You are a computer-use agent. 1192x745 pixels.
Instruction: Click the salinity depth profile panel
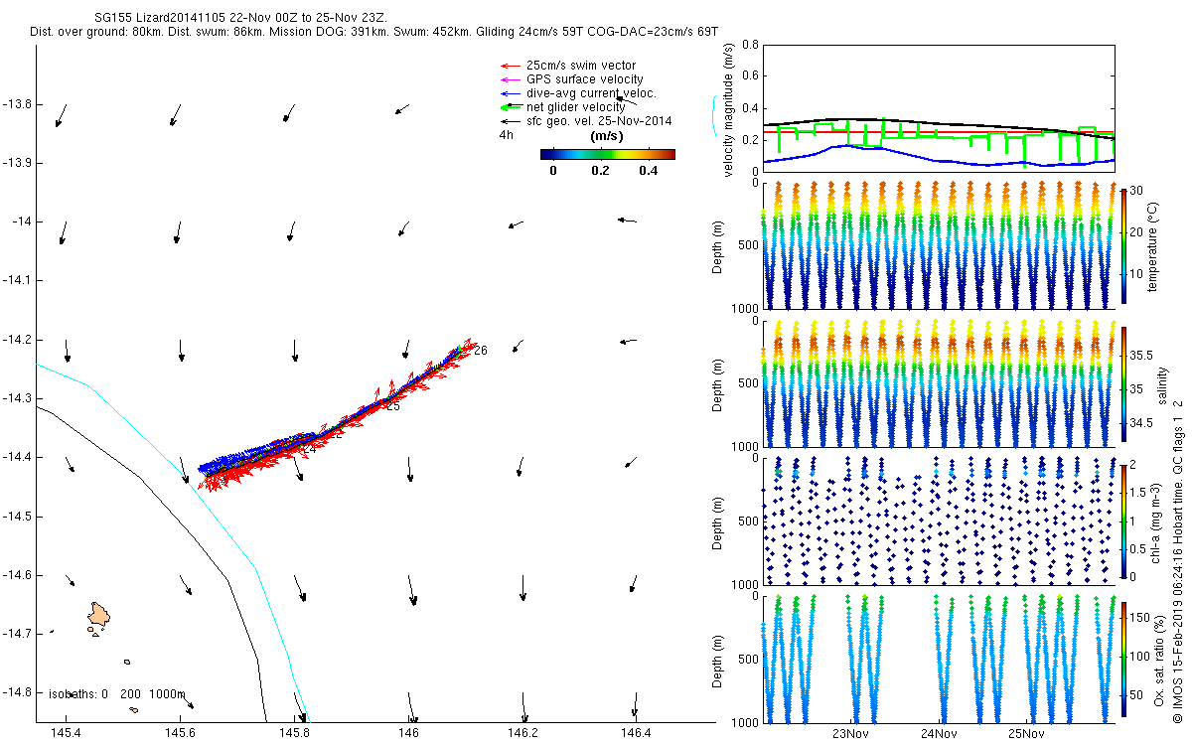[x=939, y=382]
